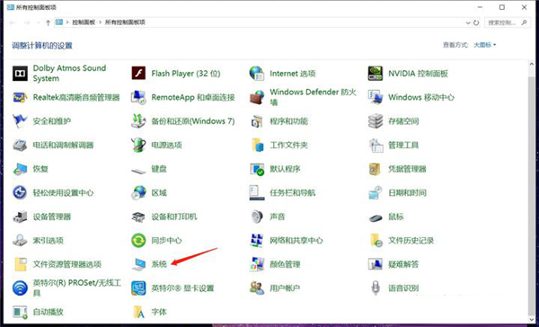Open the 同步中心 green sync icon
This screenshot has height=327, width=539.
point(138,241)
